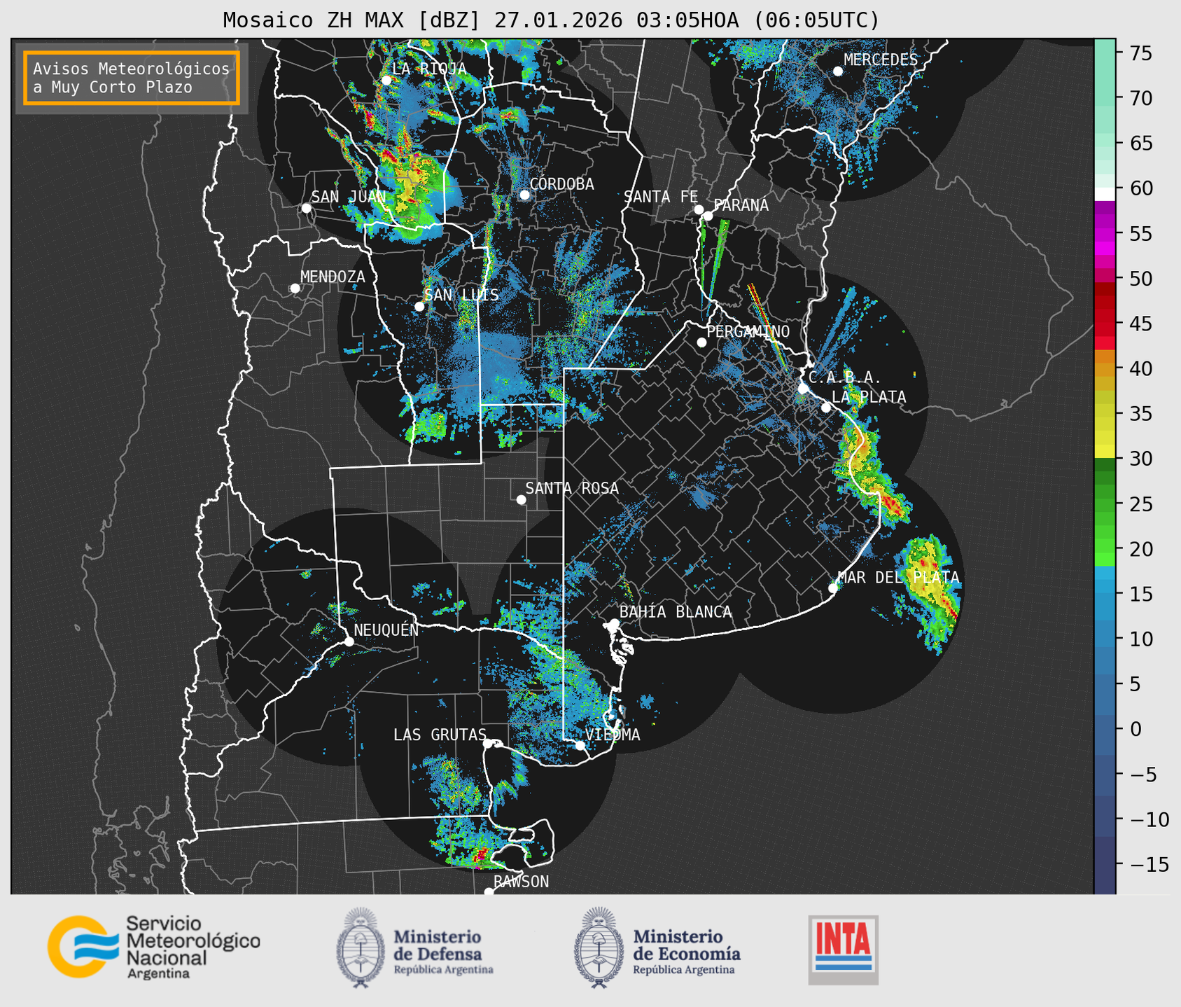The width and height of the screenshot is (1181, 1007).
Task: Click the SANTA FE city marker dot
Action: (x=699, y=209)
